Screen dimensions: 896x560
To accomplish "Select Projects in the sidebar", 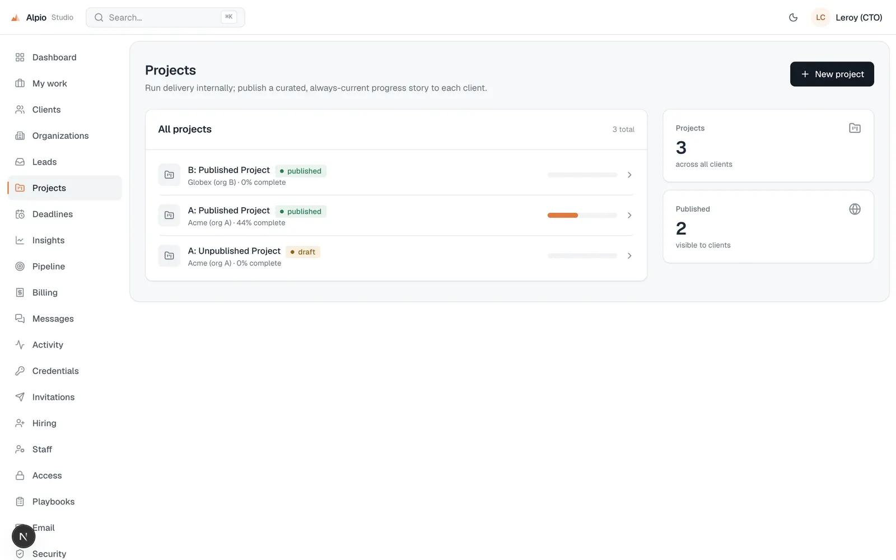I will 65,188.
